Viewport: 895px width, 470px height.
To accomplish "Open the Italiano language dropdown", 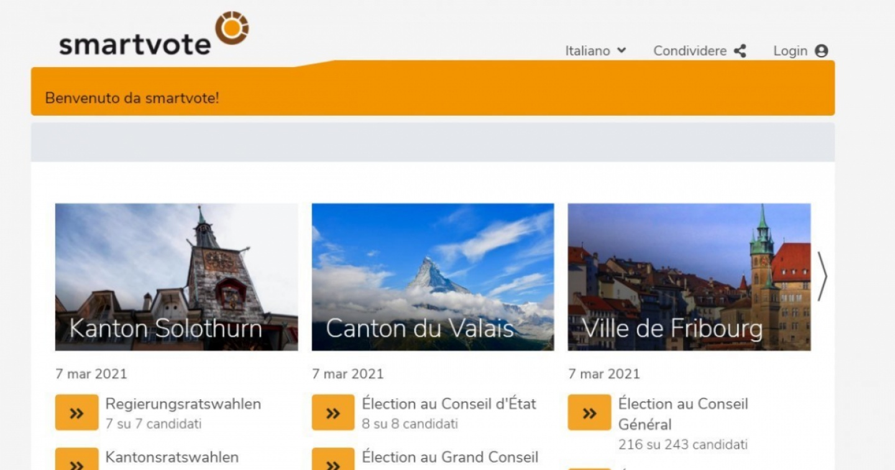I will click(595, 51).
